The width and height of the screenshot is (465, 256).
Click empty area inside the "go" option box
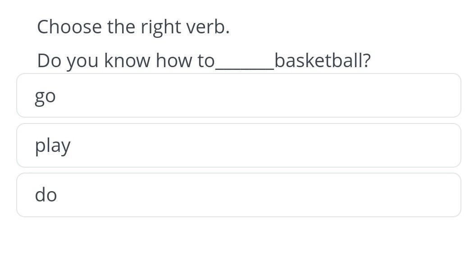267,96
